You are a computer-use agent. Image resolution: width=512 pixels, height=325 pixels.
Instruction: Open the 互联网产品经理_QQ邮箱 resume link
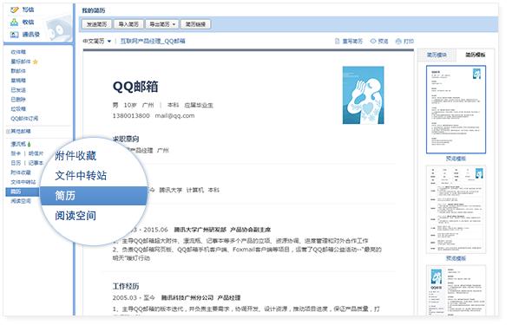click(153, 41)
